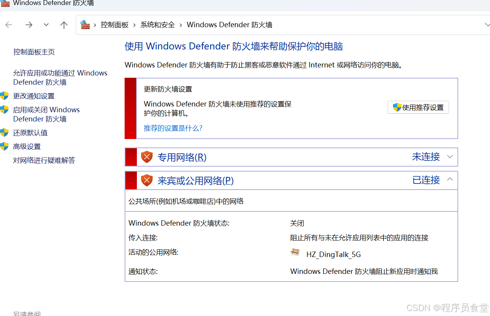The image size is (490, 316).
Task: Open 更改通知设置 link
Action: click(34, 96)
